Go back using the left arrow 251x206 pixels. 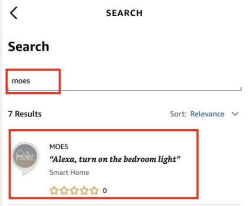click(x=14, y=13)
